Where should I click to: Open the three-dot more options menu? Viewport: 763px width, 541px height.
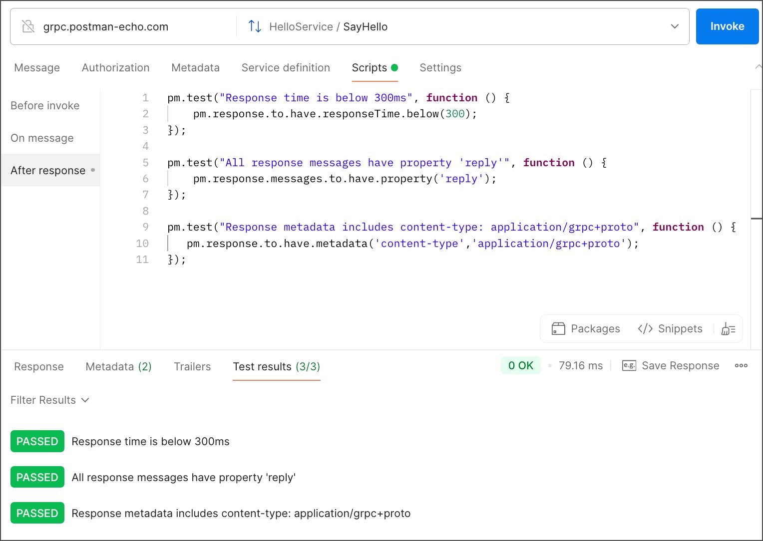click(x=741, y=365)
